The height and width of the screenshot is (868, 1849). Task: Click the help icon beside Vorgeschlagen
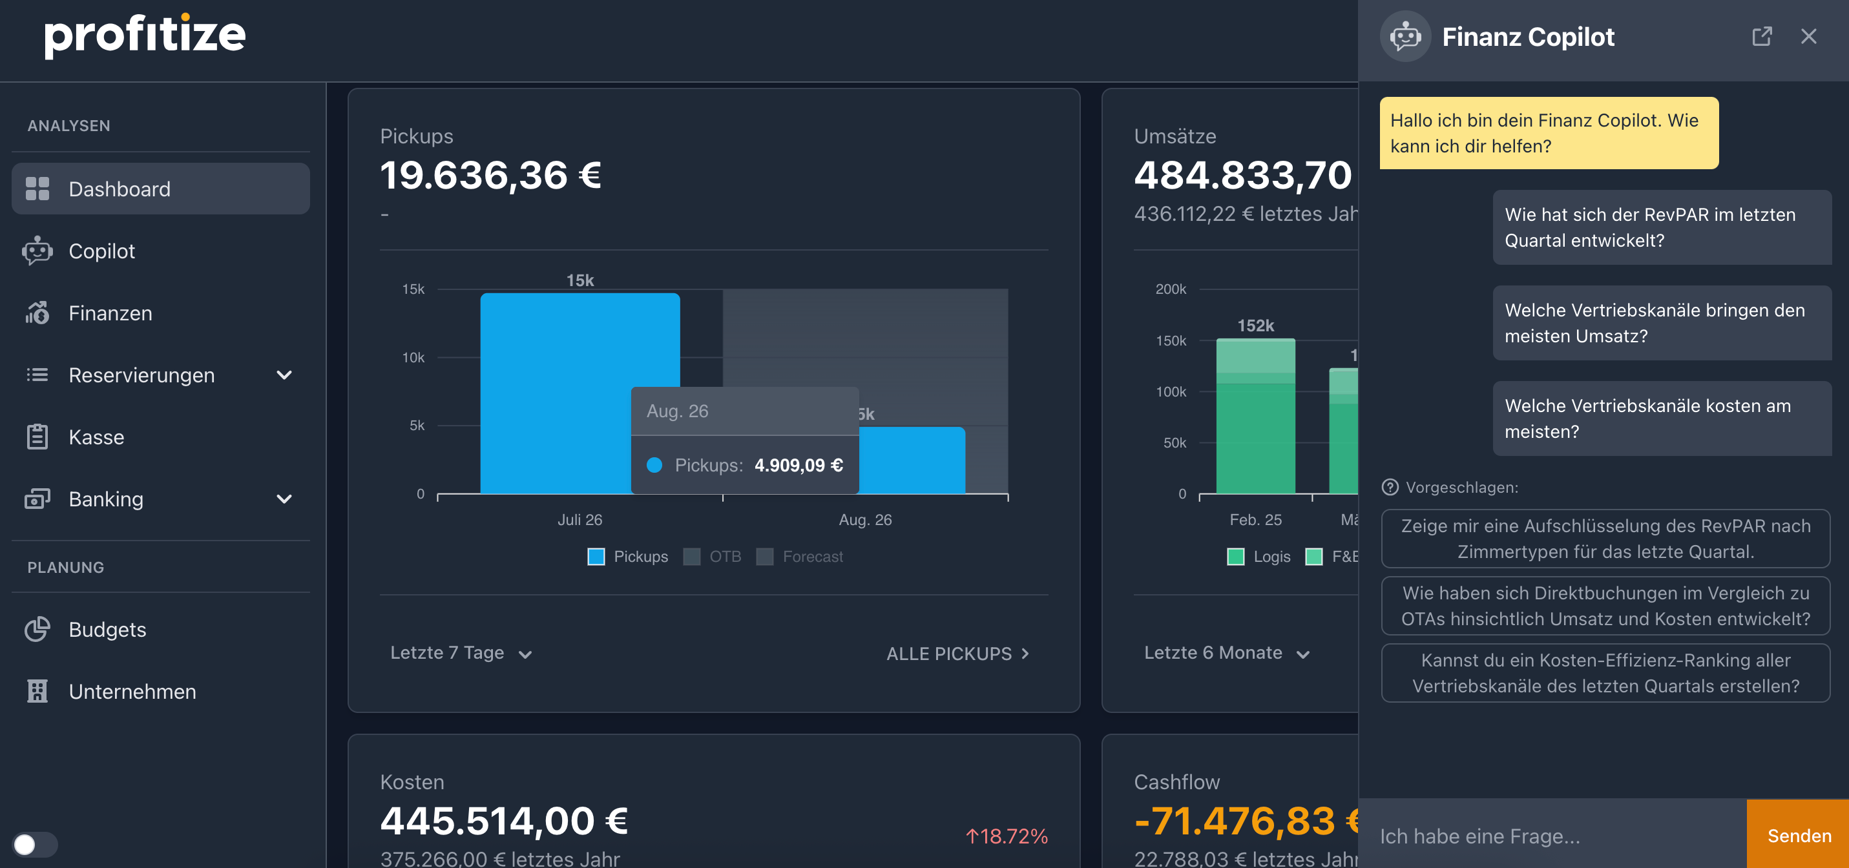click(x=1390, y=488)
